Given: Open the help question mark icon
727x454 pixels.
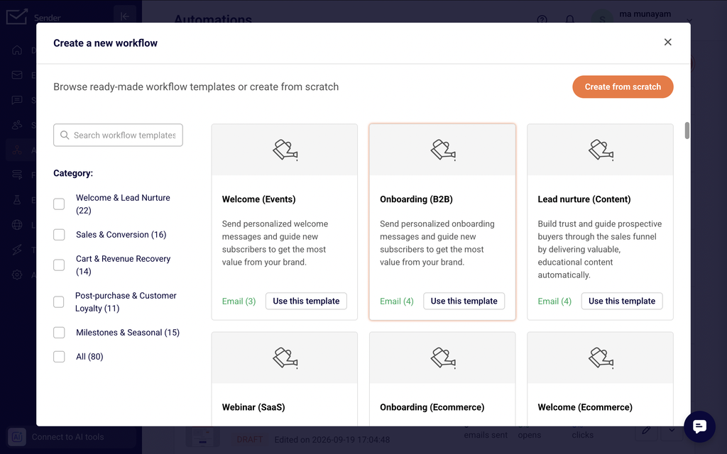Looking at the screenshot, I should point(542,19).
